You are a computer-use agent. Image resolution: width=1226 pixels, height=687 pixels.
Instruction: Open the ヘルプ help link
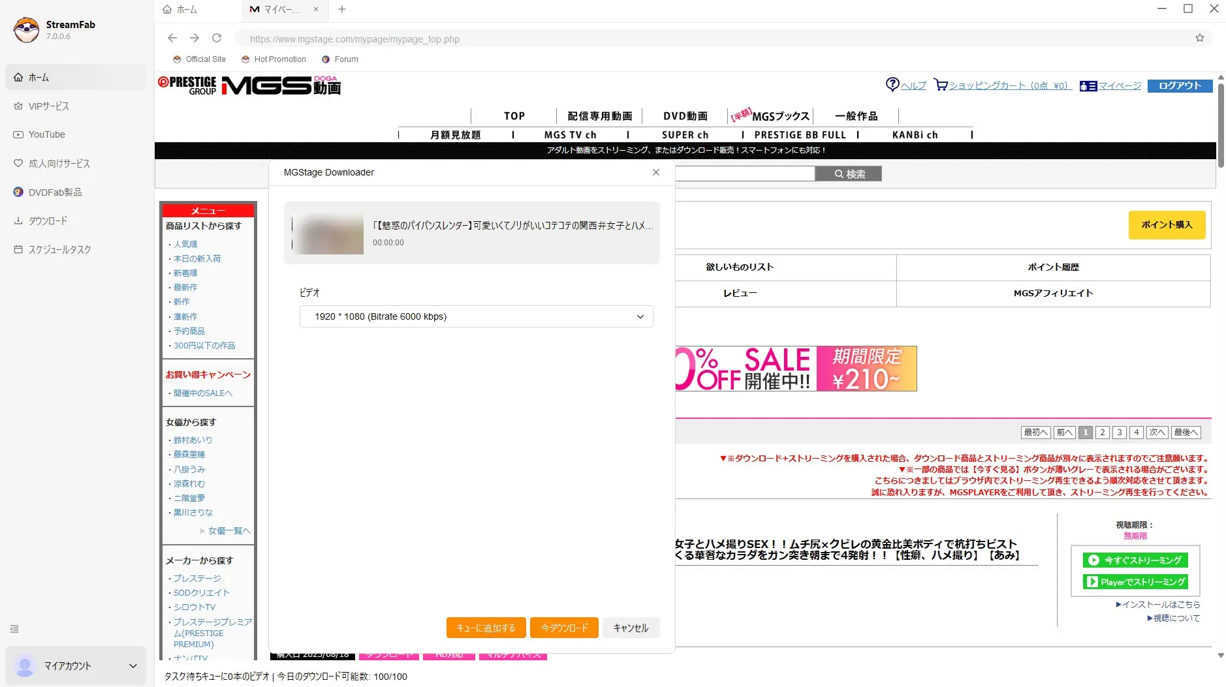click(905, 85)
